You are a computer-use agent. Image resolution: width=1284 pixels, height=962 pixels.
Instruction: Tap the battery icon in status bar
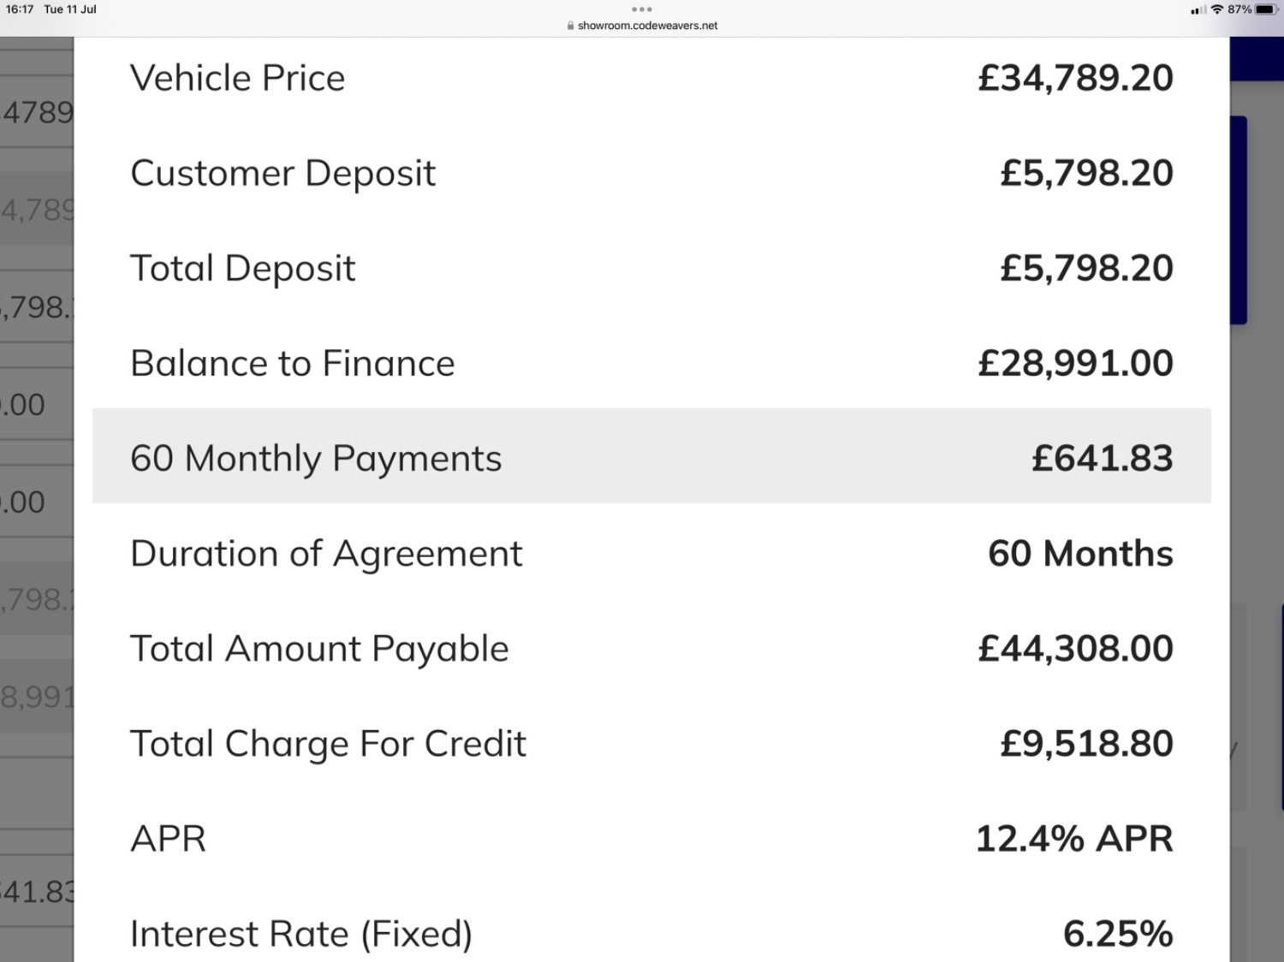1267,9
